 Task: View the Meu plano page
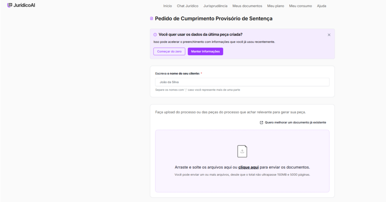pyautogui.click(x=276, y=6)
